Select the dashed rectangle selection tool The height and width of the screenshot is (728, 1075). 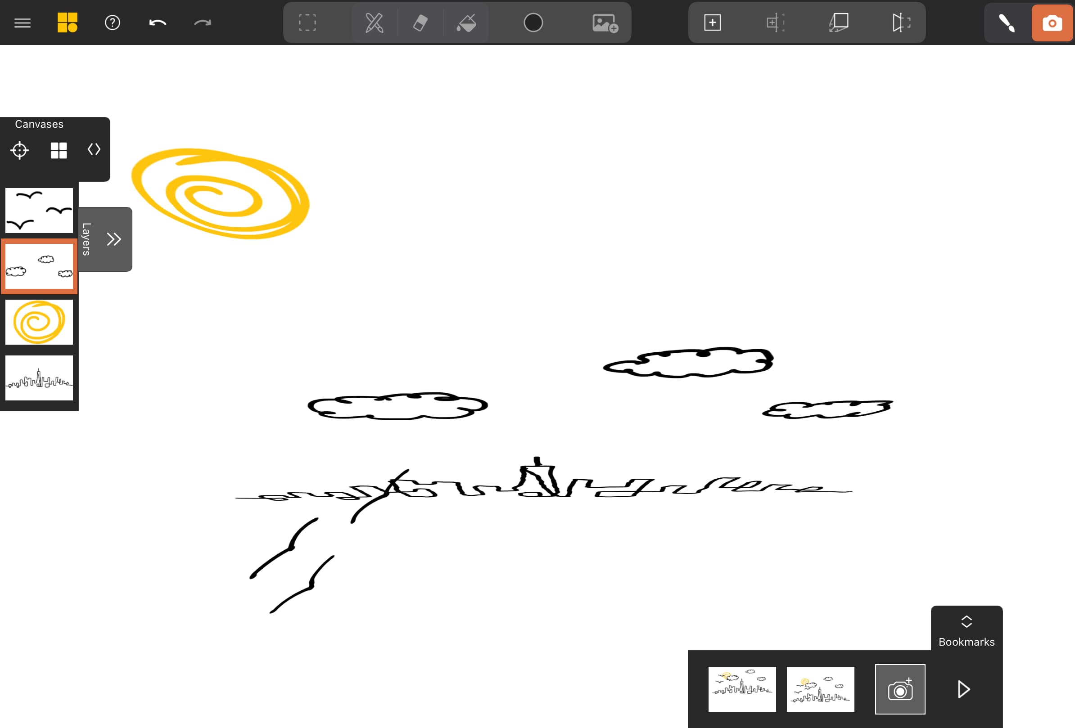point(307,22)
